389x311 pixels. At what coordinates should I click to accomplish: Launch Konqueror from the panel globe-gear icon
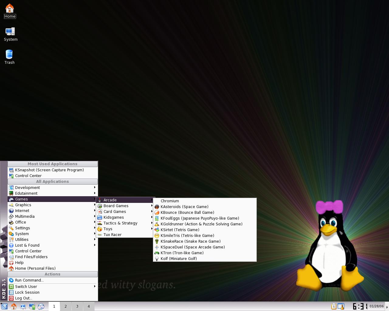click(x=23, y=306)
